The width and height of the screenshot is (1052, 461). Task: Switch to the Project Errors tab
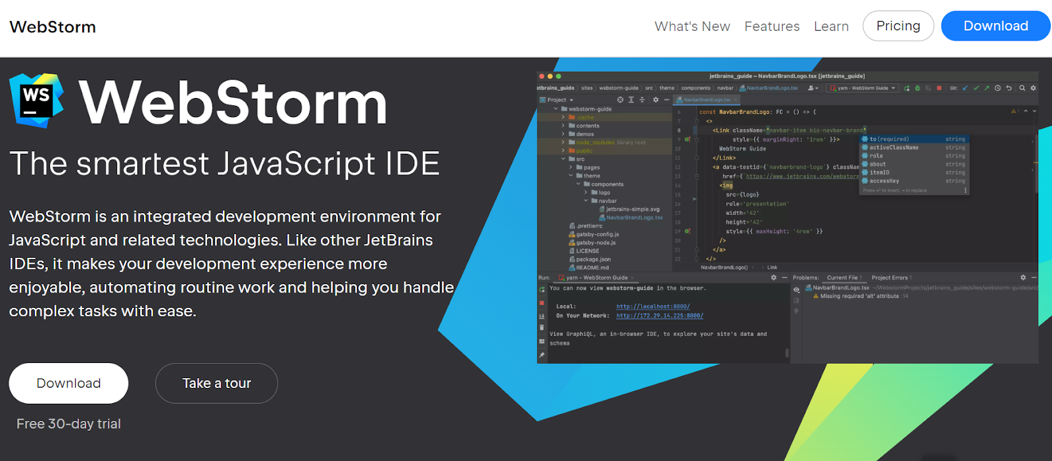point(890,278)
